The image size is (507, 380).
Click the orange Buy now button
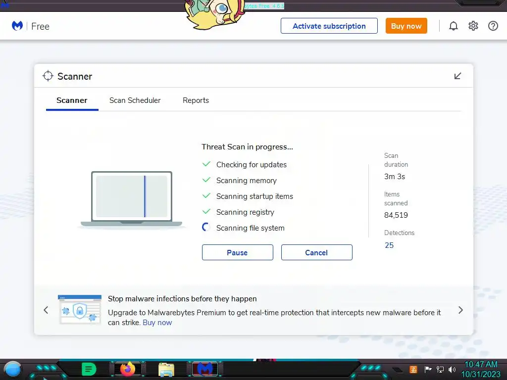tap(406, 26)
